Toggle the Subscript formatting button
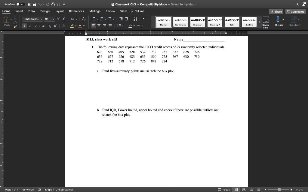This screenshot has width=308, height=192. point(49,26)
